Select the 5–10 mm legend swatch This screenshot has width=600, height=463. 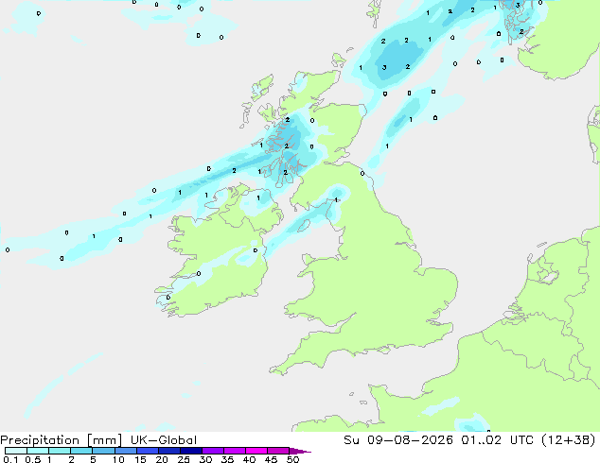[x=103, y=451]
